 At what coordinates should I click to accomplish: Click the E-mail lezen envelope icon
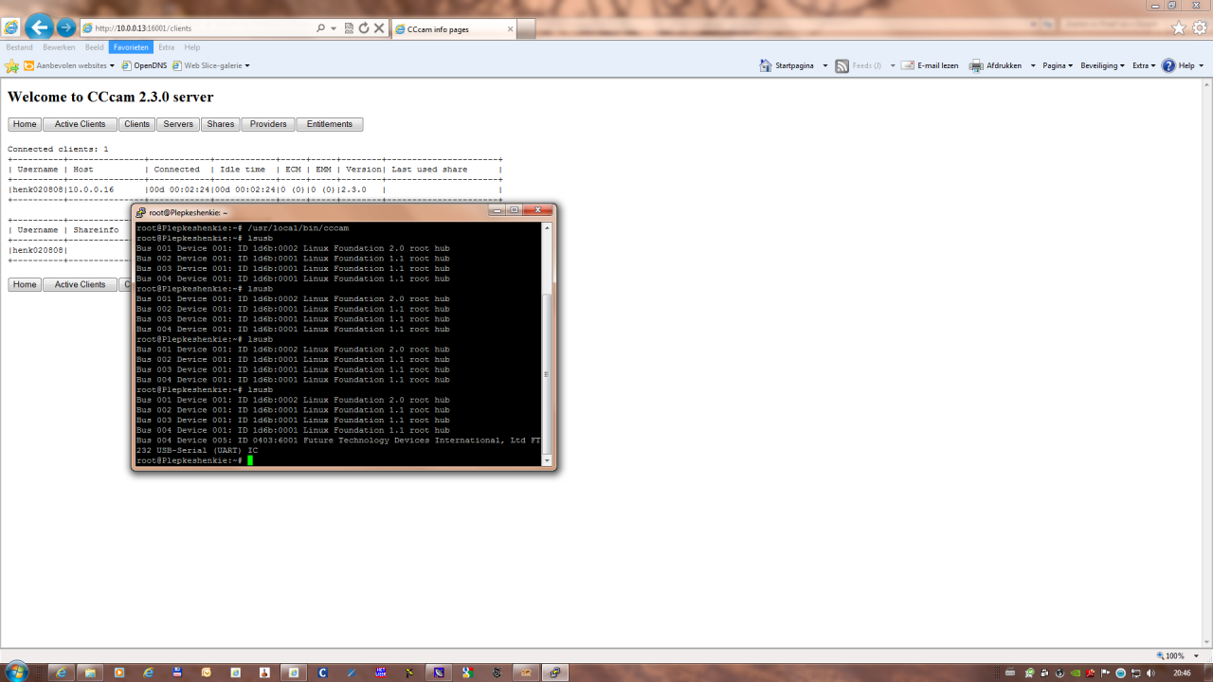(907, 65)
